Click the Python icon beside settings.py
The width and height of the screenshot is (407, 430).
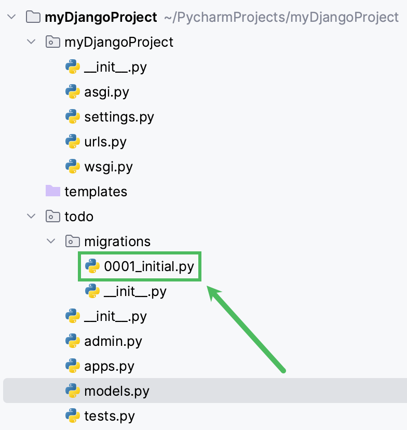[73, 117]
